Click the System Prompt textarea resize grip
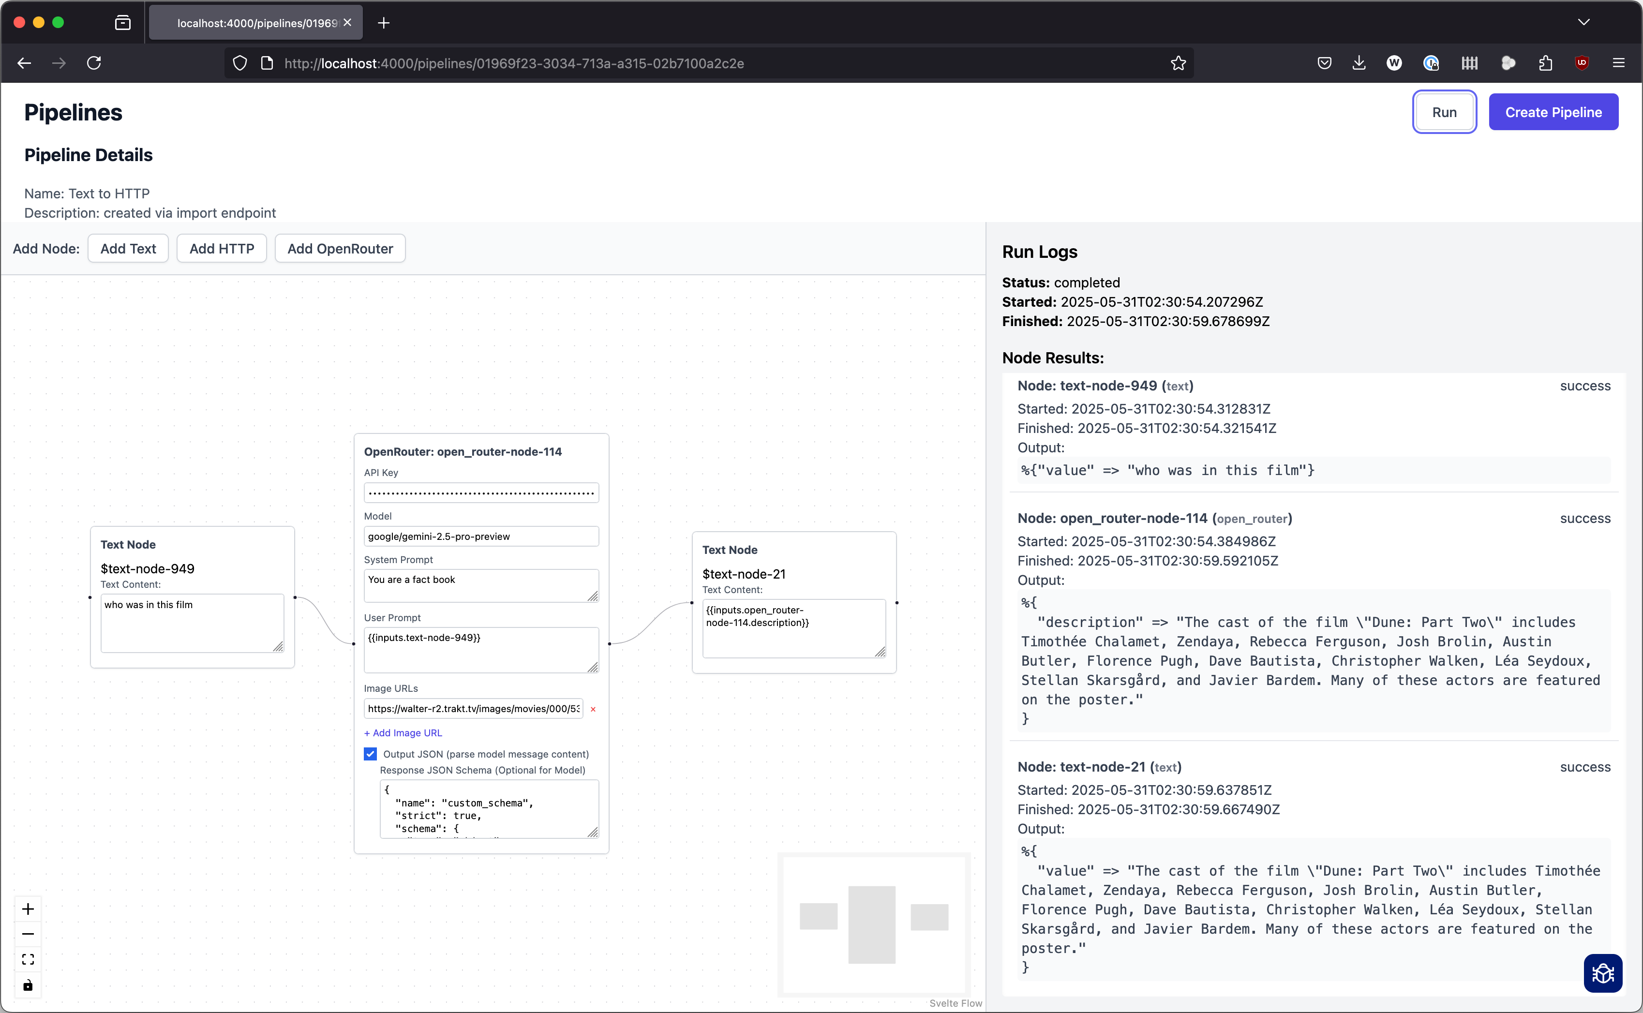Viewport: 1643px width, 1013px height. (593, 596)
